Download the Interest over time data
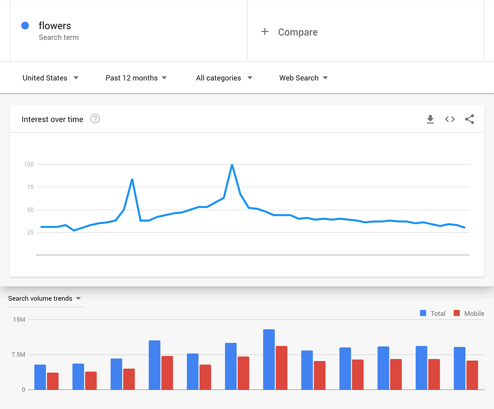This screenshot has width=494, height=409. (430, 119)
